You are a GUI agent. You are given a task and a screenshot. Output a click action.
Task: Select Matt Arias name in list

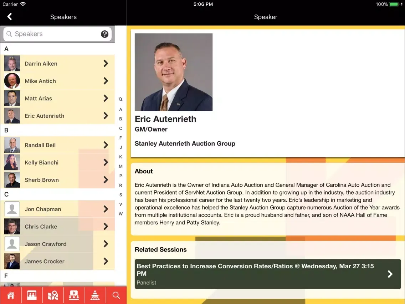[x=38, y=98]
